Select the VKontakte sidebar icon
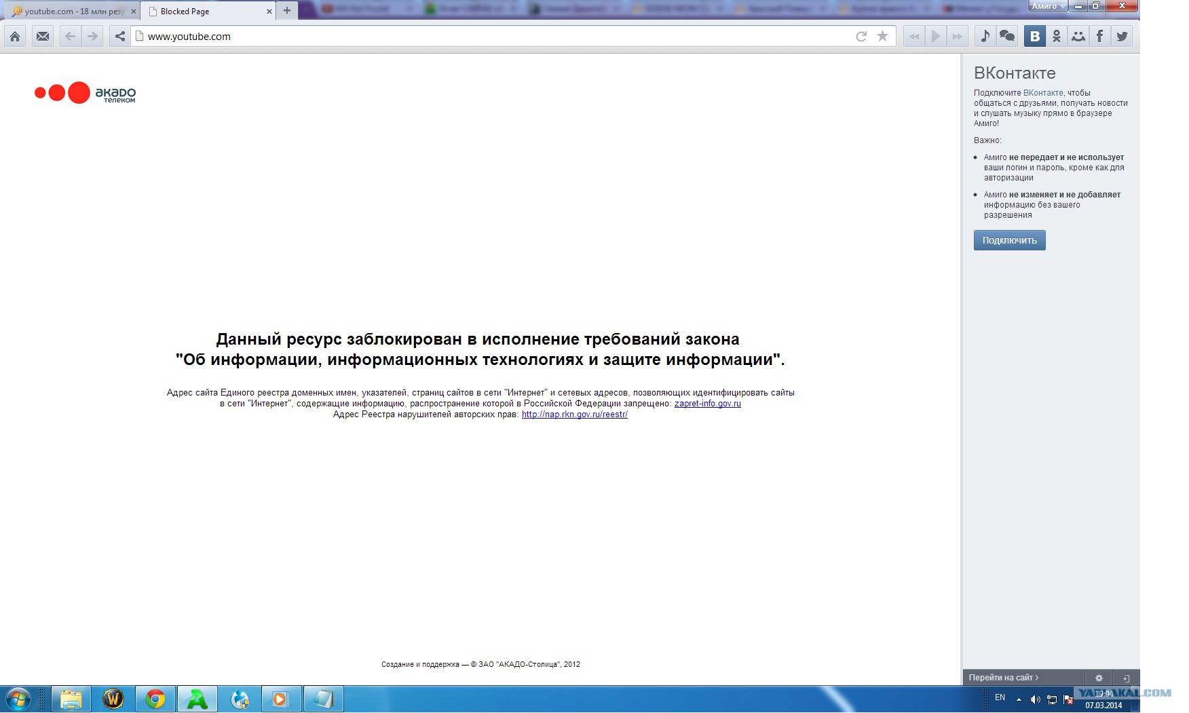1189x713 pixels. (x=1034, y=37)
